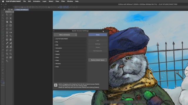This screenshot has height=105, width=188.
Task: Click the Rotate Right circular icon
Action: tap(11, 50)
